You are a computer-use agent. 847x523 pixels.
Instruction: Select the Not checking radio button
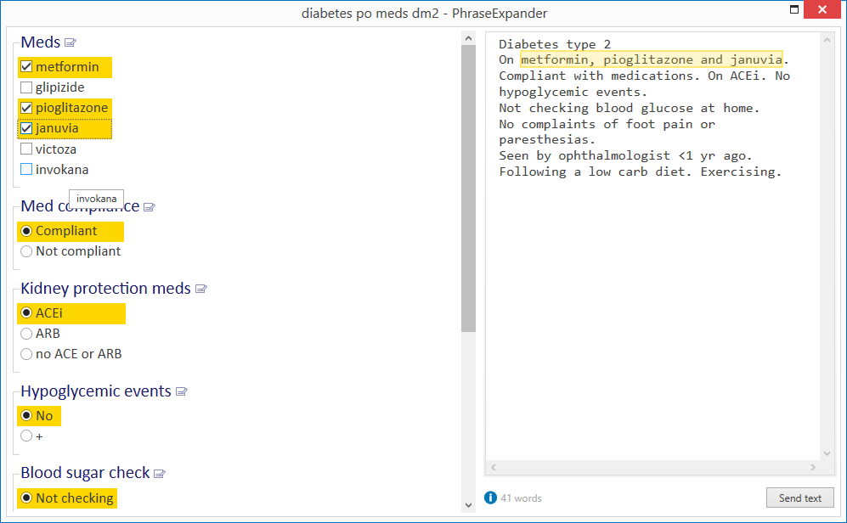[26, 498]
